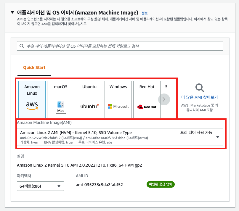The image size is (239, 211).
Task: Open the Amazon Linux 2 AMI dropdown
Action: pos(120,137)
